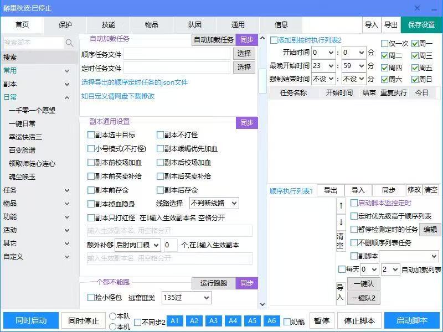Move selected task up with arrow button
This screenshot has height=332, width=443.
(341, 205)
